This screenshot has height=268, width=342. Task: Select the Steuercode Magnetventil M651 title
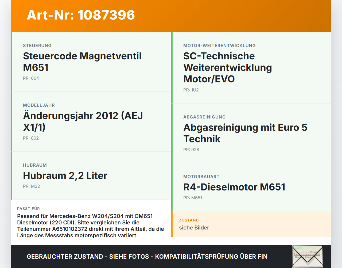tap(82, 62)
